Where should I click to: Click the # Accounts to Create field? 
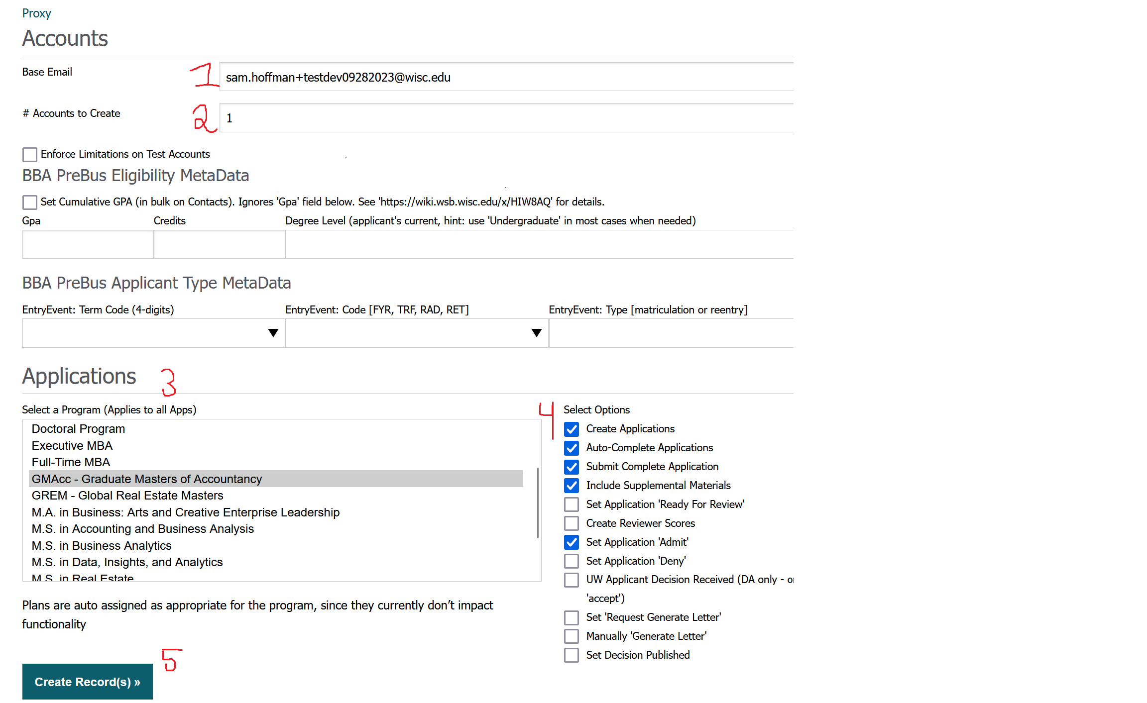505,118
